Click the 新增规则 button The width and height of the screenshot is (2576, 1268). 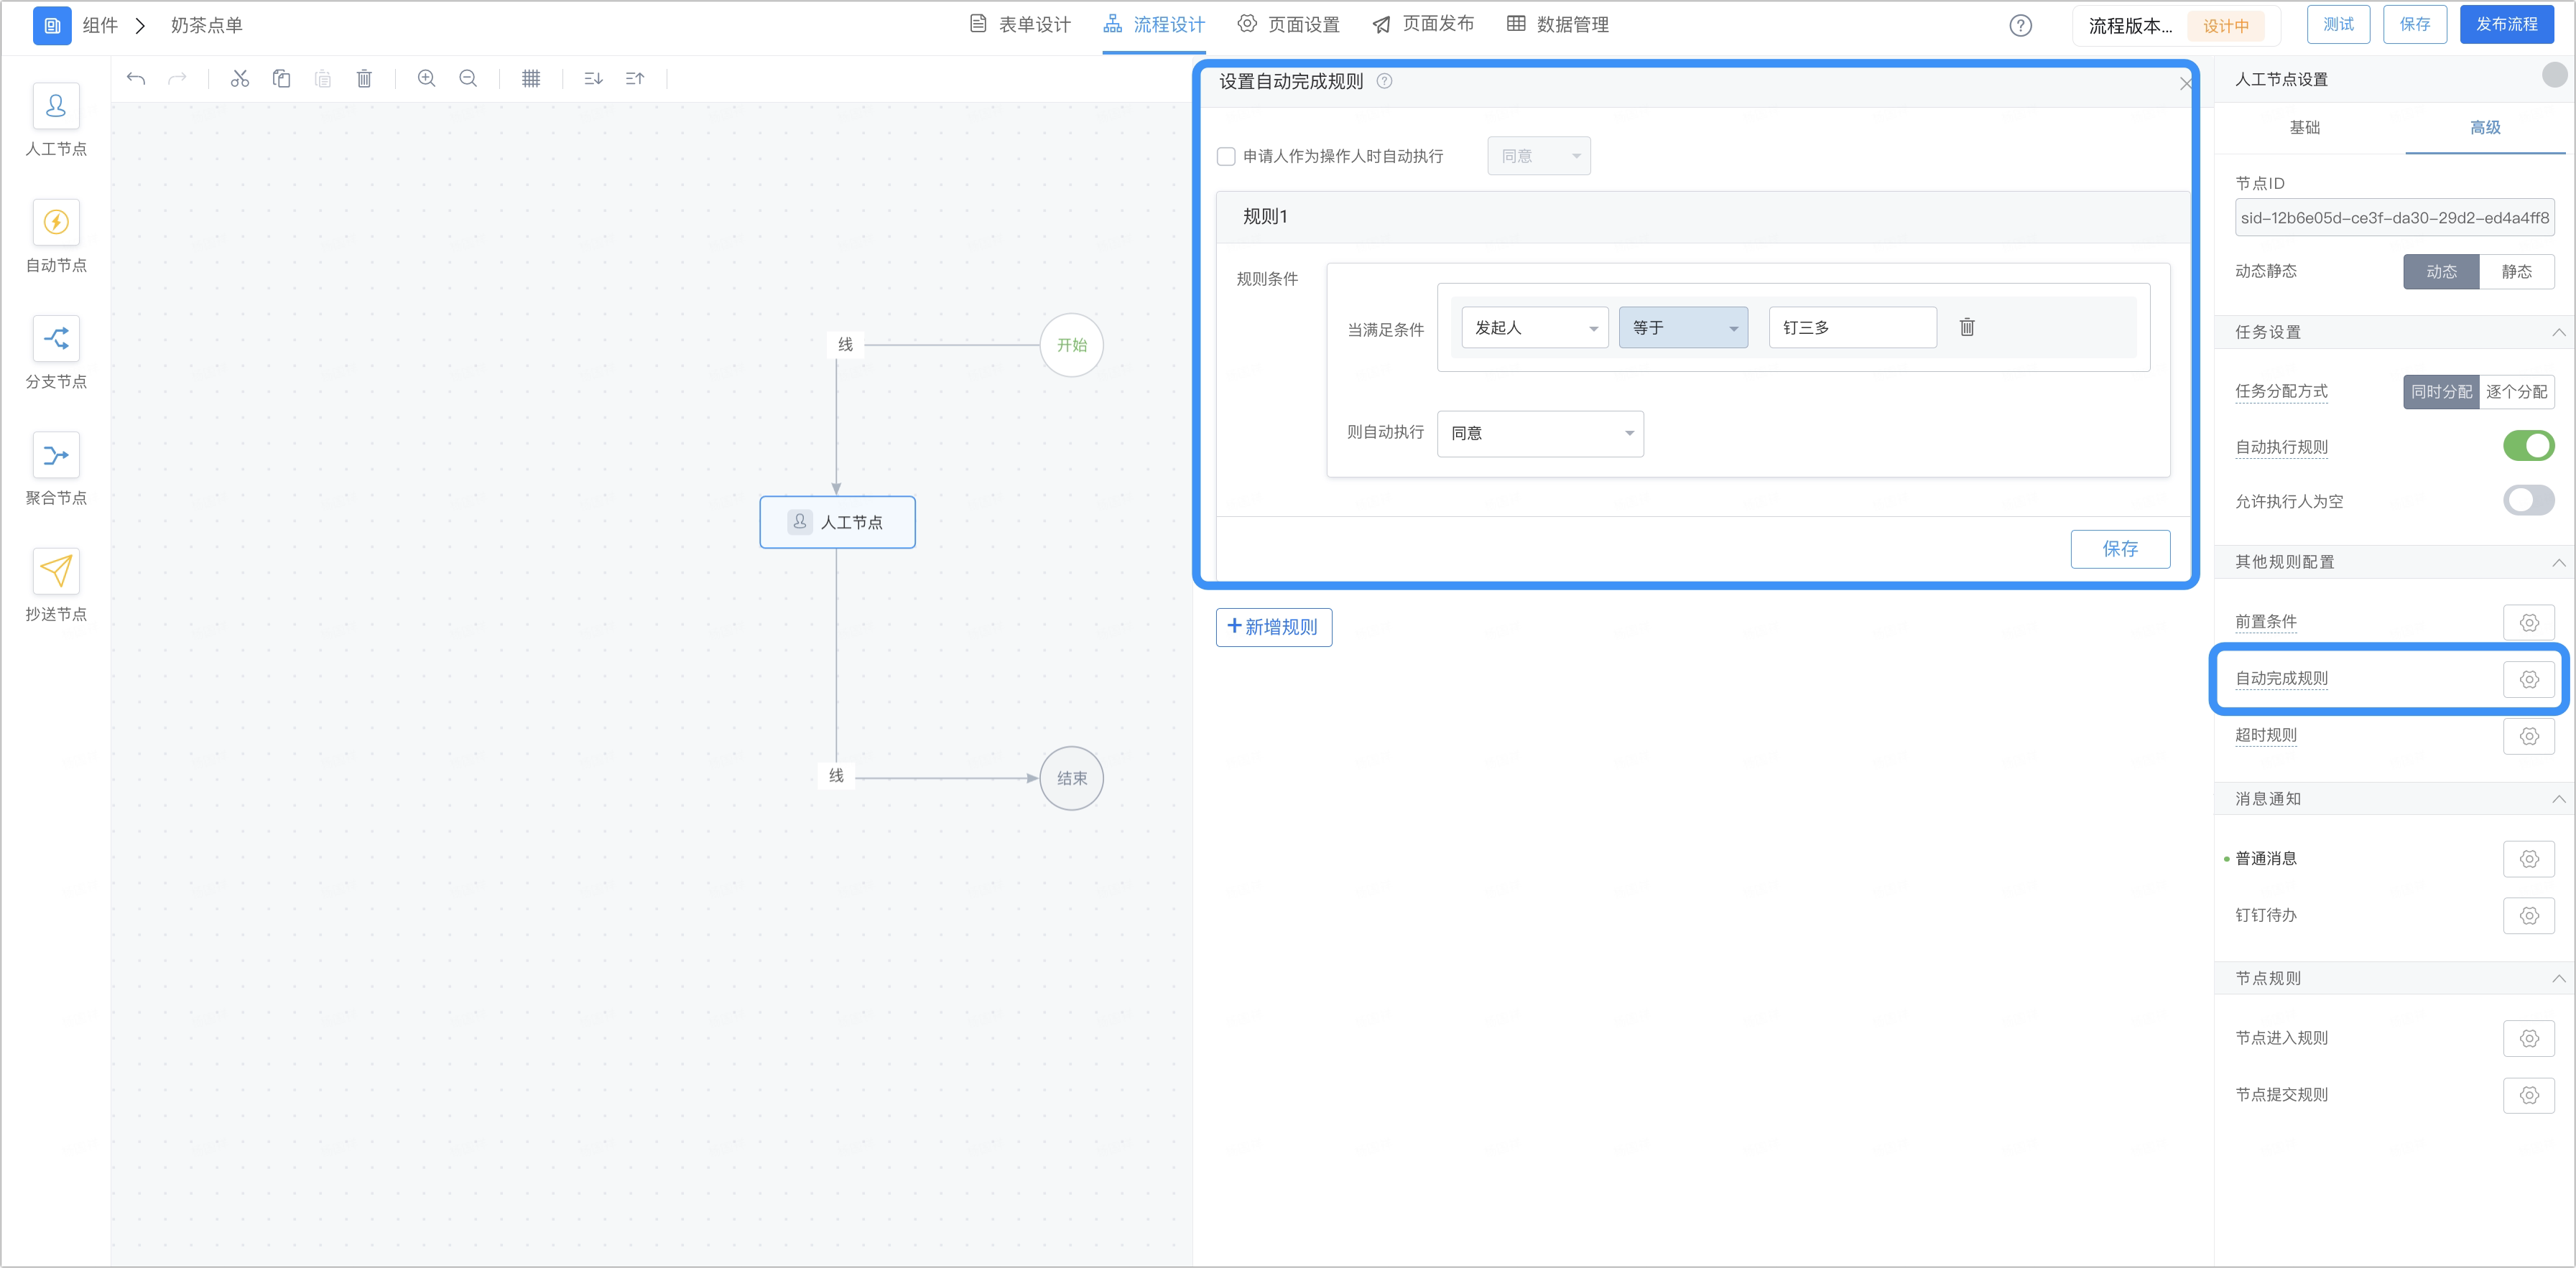click(x=1274, y=627)
